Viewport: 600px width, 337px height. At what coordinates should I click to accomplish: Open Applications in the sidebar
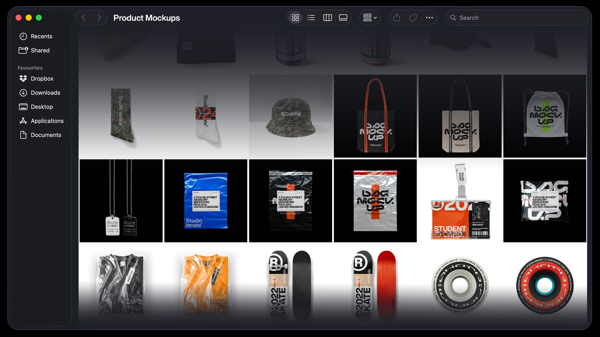pos(47,121)
